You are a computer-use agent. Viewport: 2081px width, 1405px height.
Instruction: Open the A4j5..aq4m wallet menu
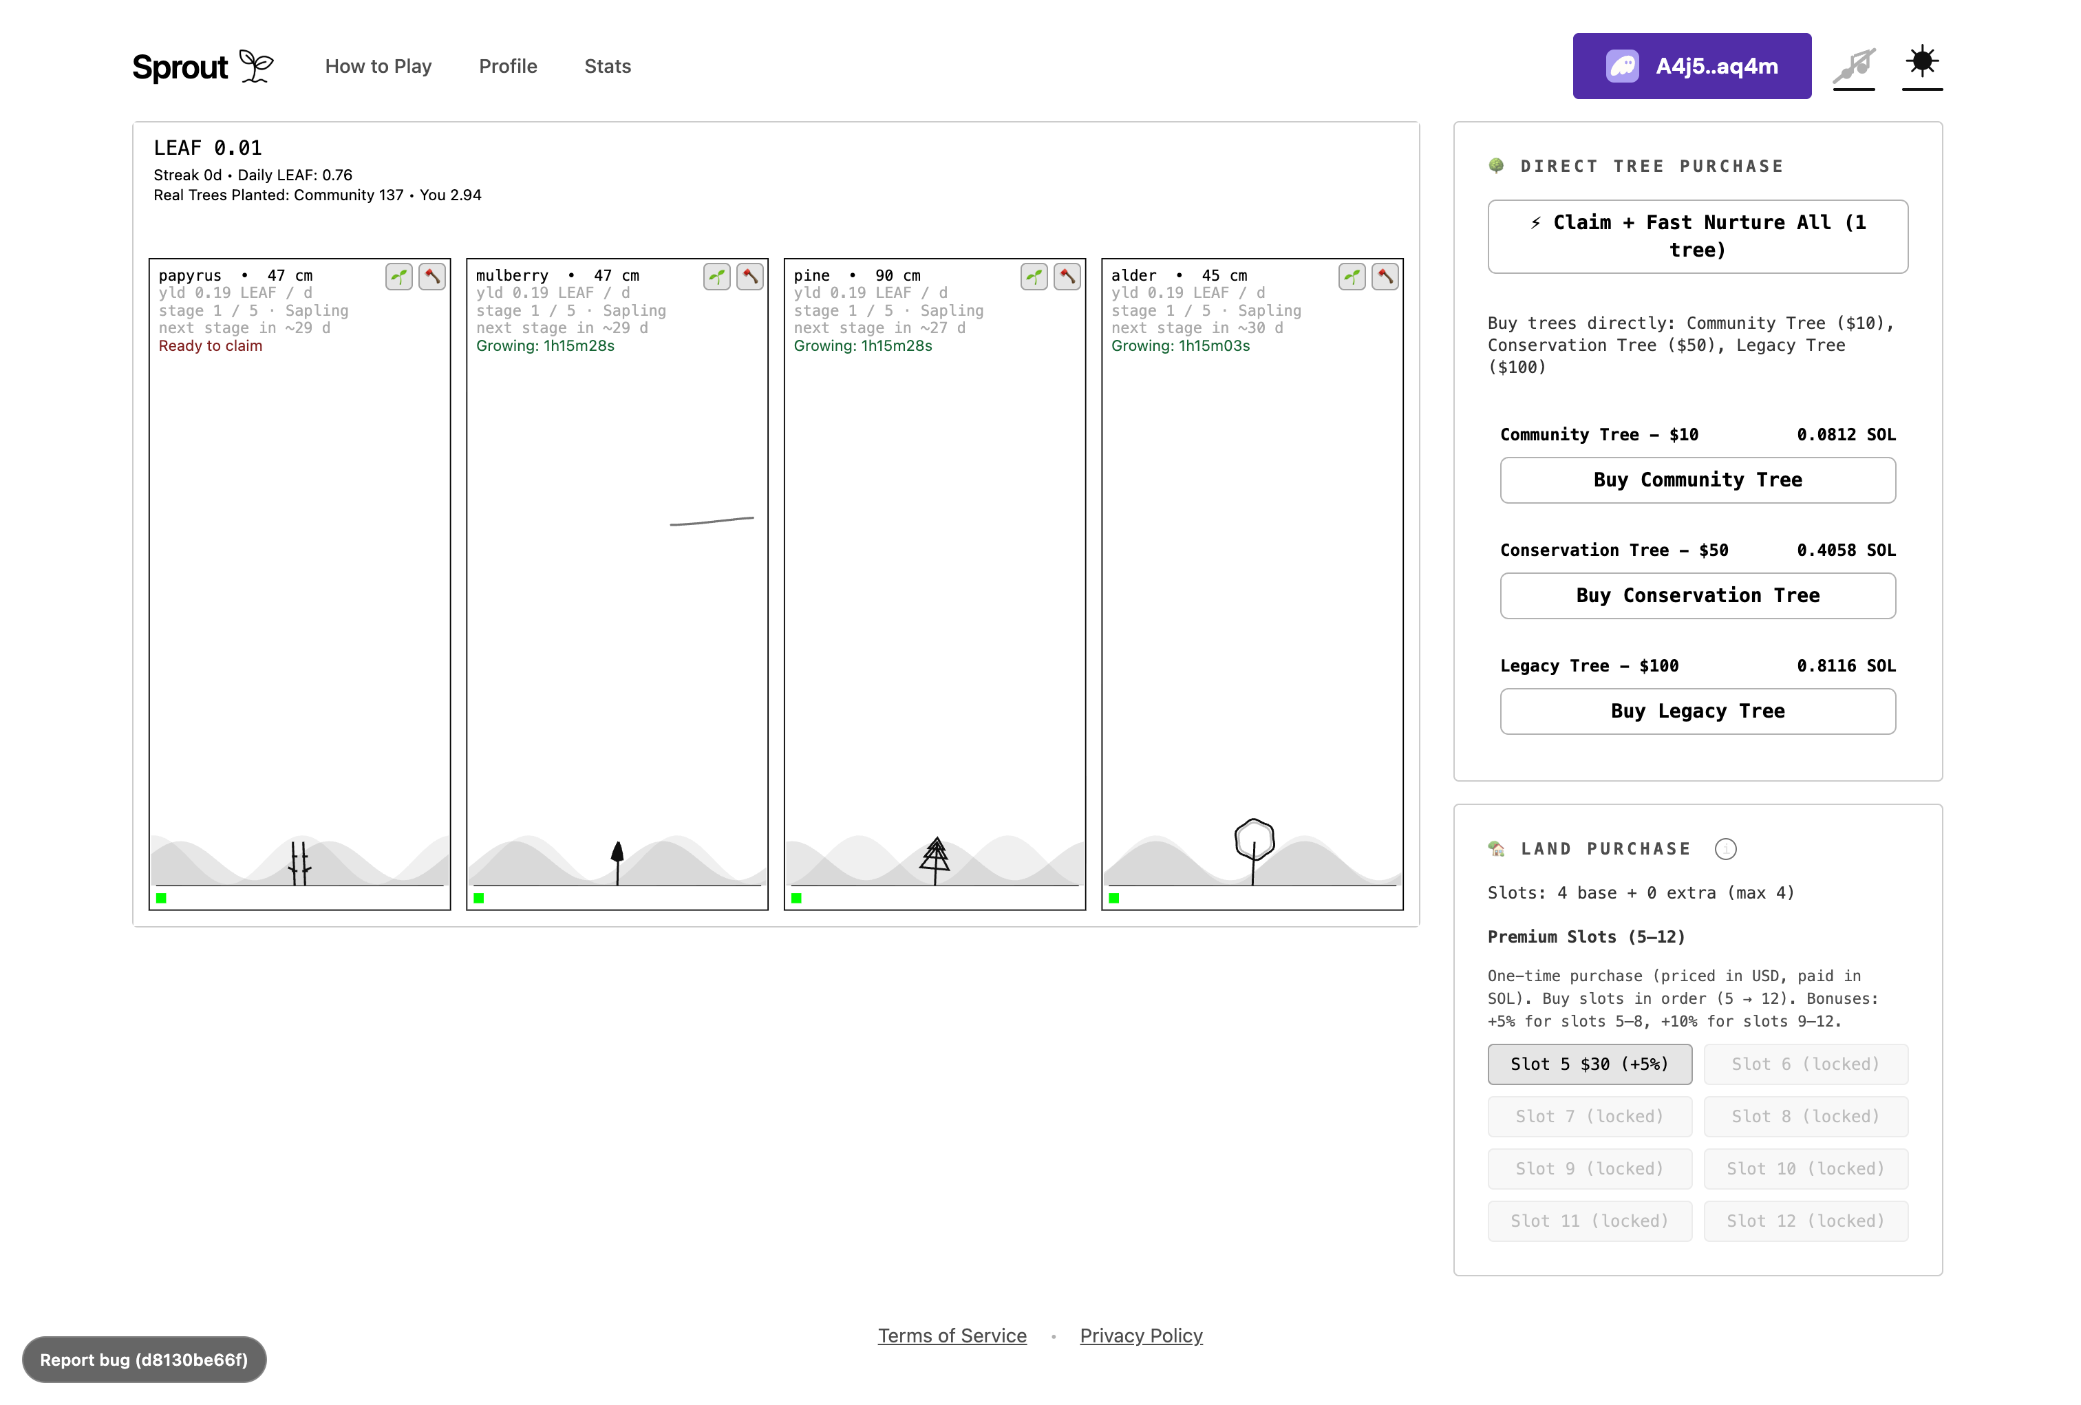point(1691,66)
